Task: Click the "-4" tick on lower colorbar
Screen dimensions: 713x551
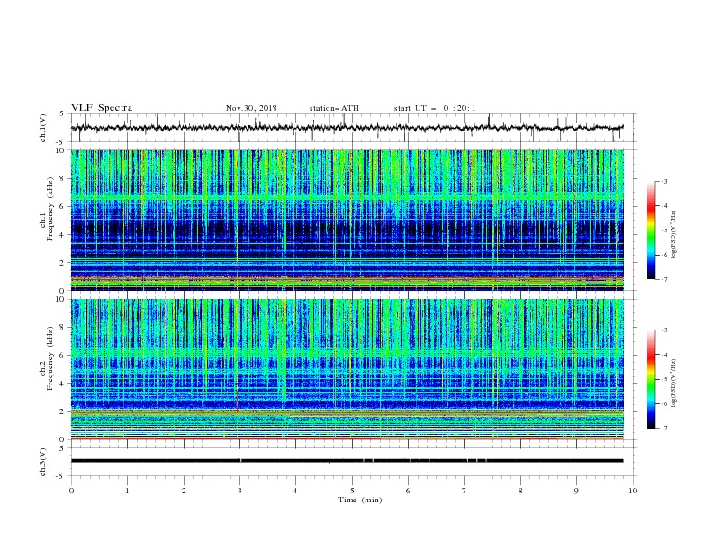Action: [x=663, y=355]
